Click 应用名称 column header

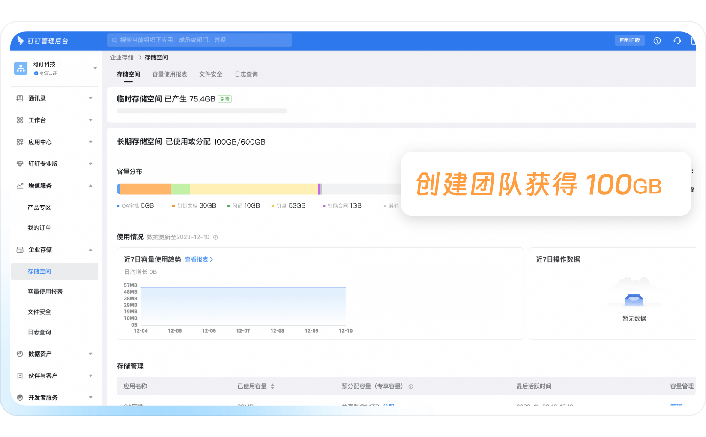[x=135, y=386]
